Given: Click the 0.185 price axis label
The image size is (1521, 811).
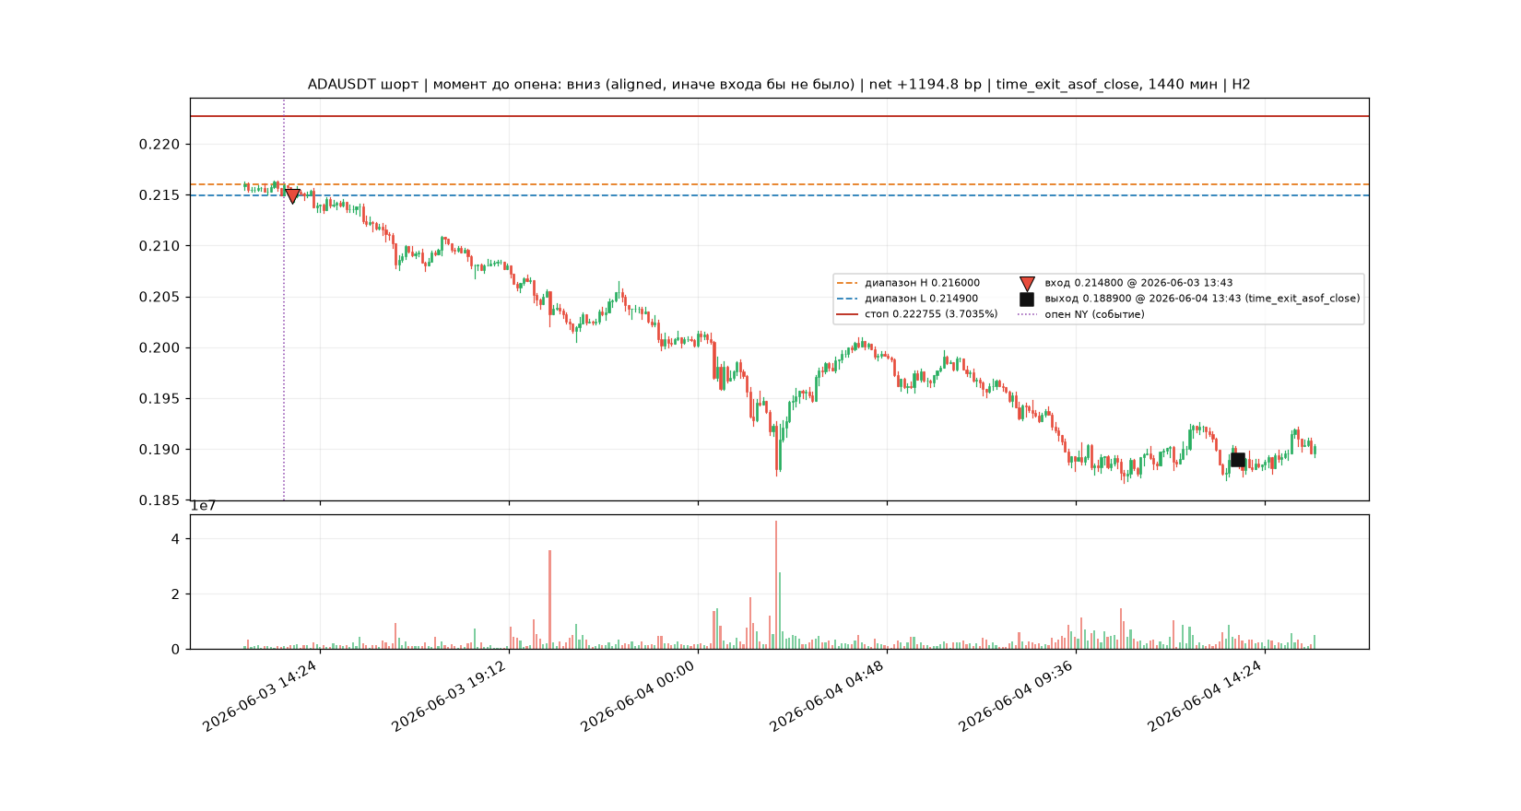Looking at the screenshot, I should [x=159, y=500].
